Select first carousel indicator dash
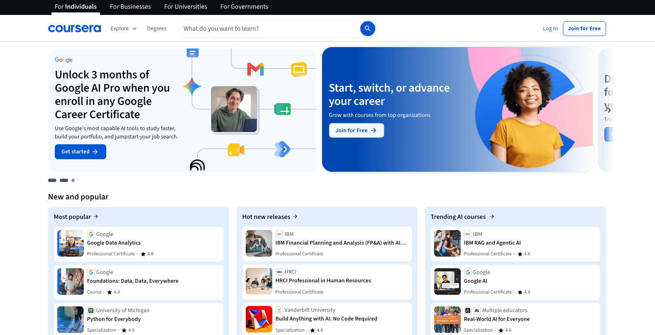The height and width of the screenshot is (335, 655). click(52, 180)
